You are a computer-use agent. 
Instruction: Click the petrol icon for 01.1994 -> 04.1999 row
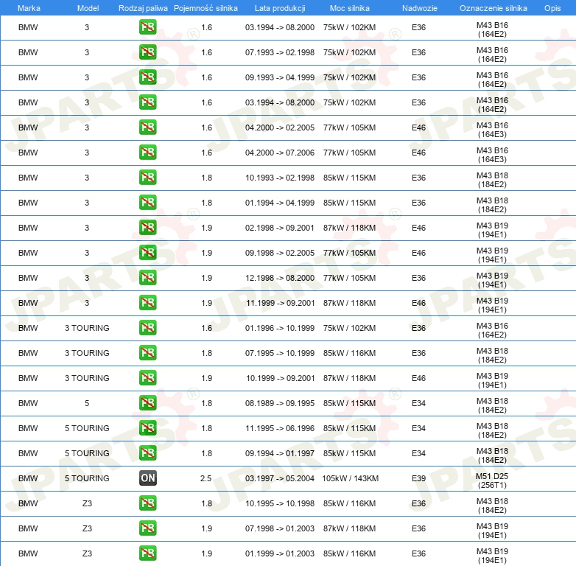pos(147,202)
